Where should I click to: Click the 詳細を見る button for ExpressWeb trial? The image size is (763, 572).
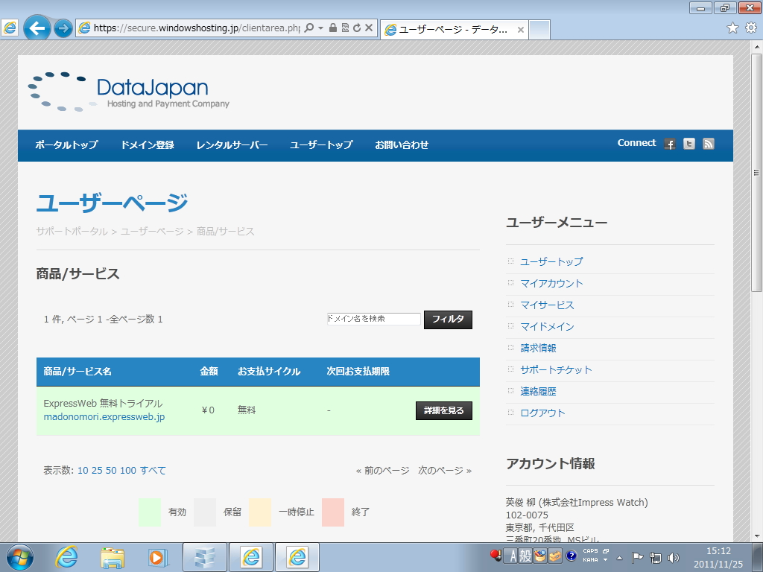pyautogui.click(x=443, y=410)
